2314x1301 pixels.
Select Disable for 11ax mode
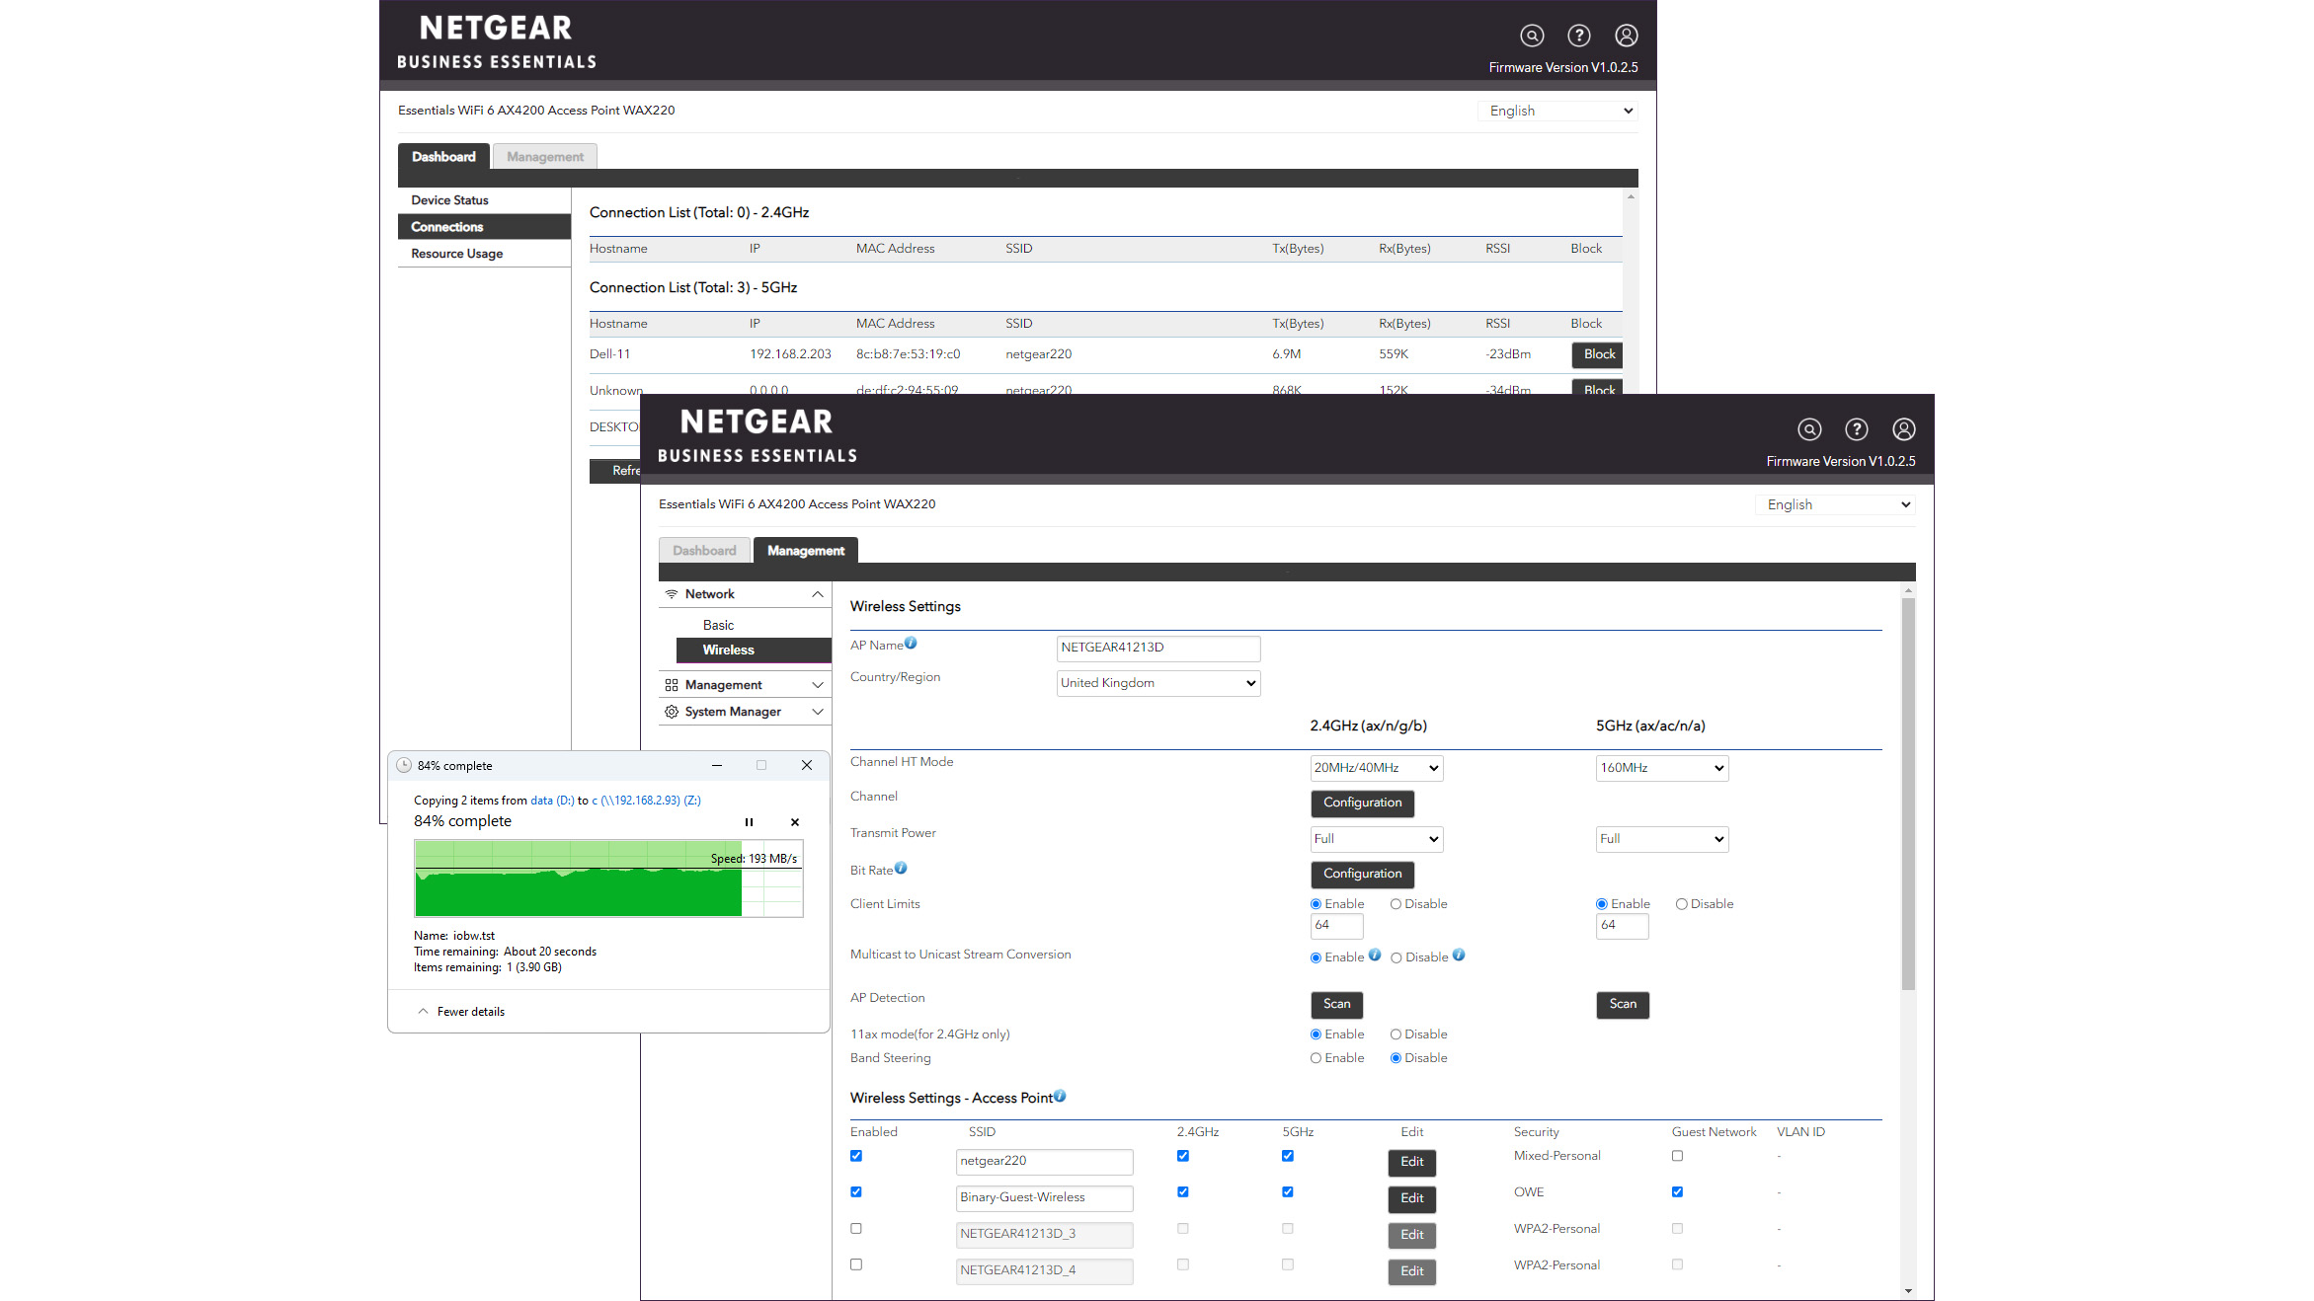tap(1396, 1034)
